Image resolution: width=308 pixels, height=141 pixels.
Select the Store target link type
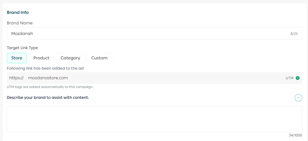[x=17, y=58]
